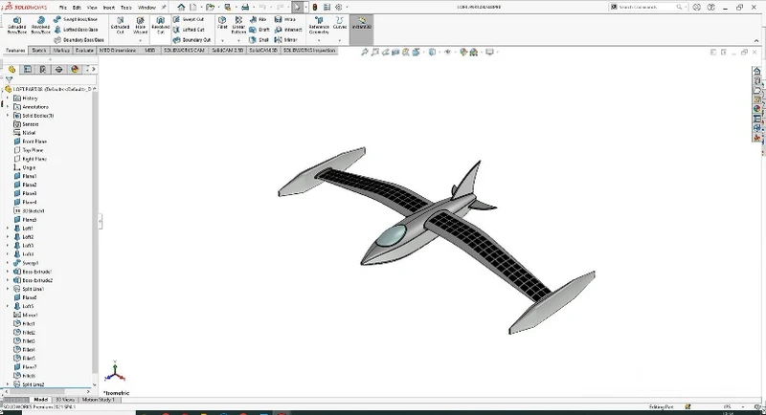Expand the Solid Bodies folder
The image size is (766, 415).
click(x=8, y=116)
